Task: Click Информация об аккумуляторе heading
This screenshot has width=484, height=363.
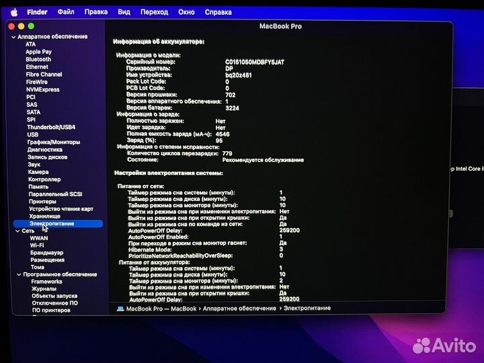Action: pos(159,42)
